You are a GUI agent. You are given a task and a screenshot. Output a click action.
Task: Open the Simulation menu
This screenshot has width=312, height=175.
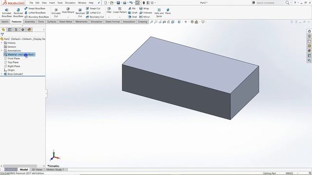pyautogui.click(x=70, y=3)
